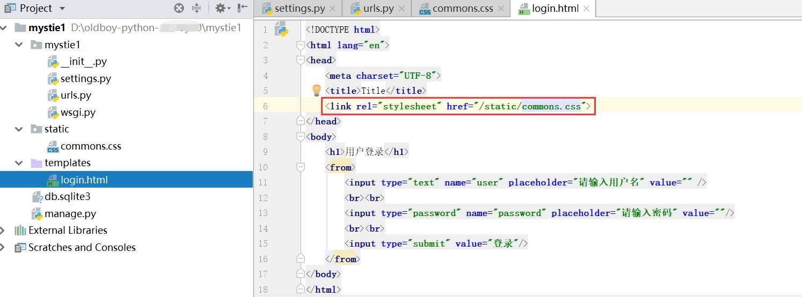Click the /static/commons.css href in line 6

click(x=530, y=106)
